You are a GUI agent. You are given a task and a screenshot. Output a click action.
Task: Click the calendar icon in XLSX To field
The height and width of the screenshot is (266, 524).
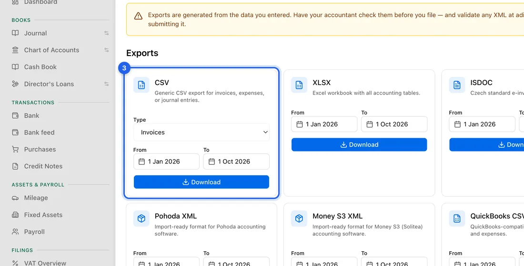[x=369, y=124]
